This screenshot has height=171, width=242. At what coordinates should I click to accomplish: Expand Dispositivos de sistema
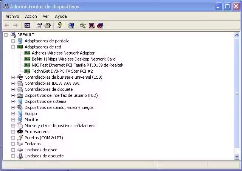pos(13,101)
